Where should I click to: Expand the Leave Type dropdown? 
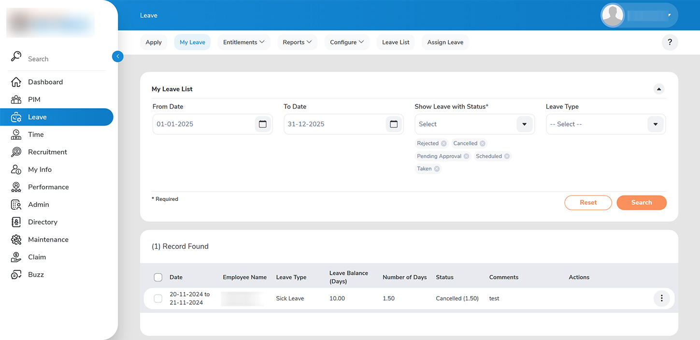pyautogui.click(x=655, y=124)
